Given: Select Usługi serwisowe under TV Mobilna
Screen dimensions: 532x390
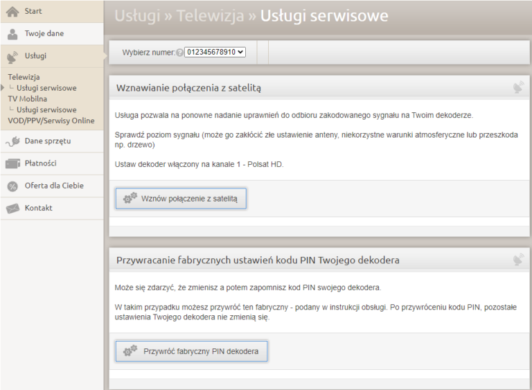Looking at the screenshot, I should tap(46, 109).
